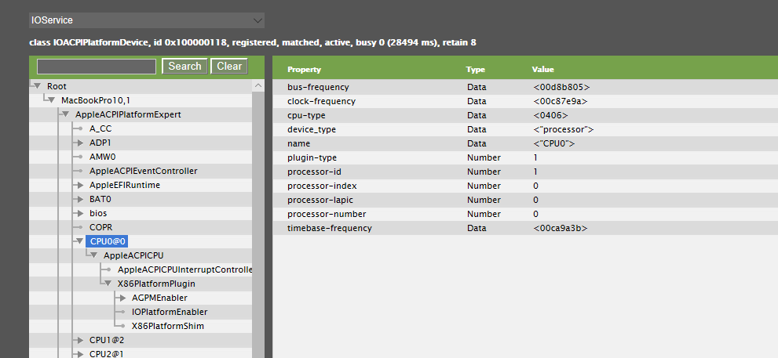The width and height of the screenshot is (778, 358).
Task: Expand the ADP1 node triangle
Action: [80, 143]
